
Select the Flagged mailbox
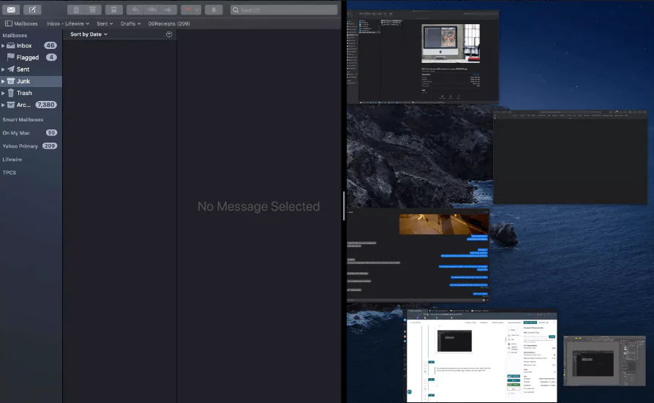pyautogui.click(x=28, y=57)
